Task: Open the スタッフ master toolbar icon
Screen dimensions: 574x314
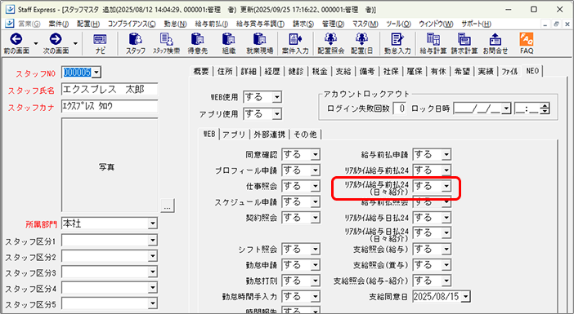Action: click(x=136, y=43)
